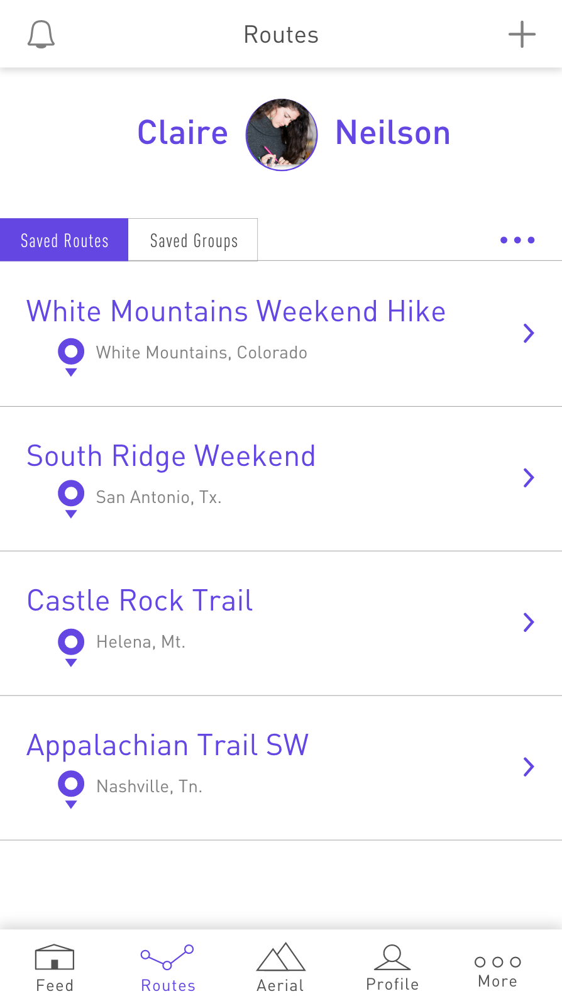Click the location pin beside San Antonio, Tx.
Viewport: 562px width, 1001px height.
coord(71,498)
